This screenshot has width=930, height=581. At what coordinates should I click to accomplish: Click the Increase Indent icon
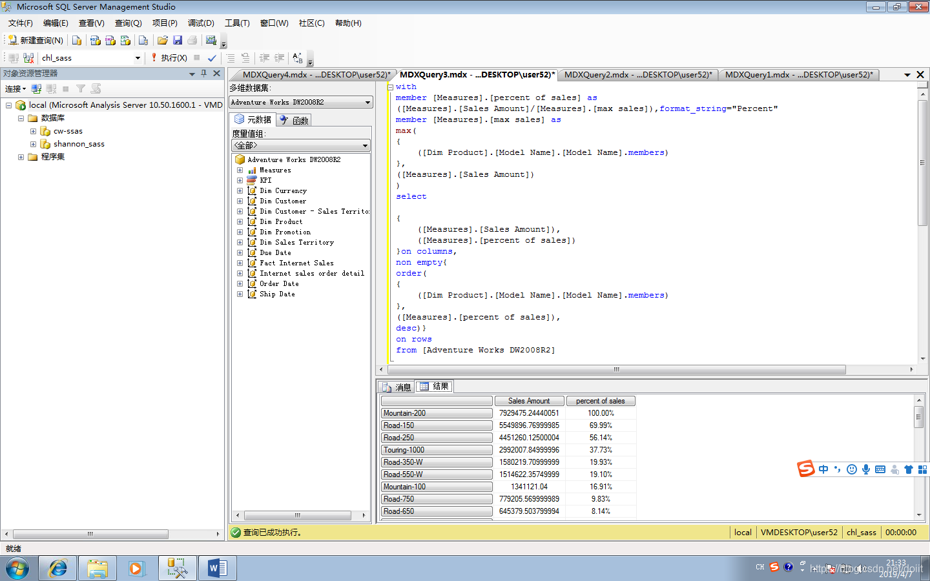279,57
